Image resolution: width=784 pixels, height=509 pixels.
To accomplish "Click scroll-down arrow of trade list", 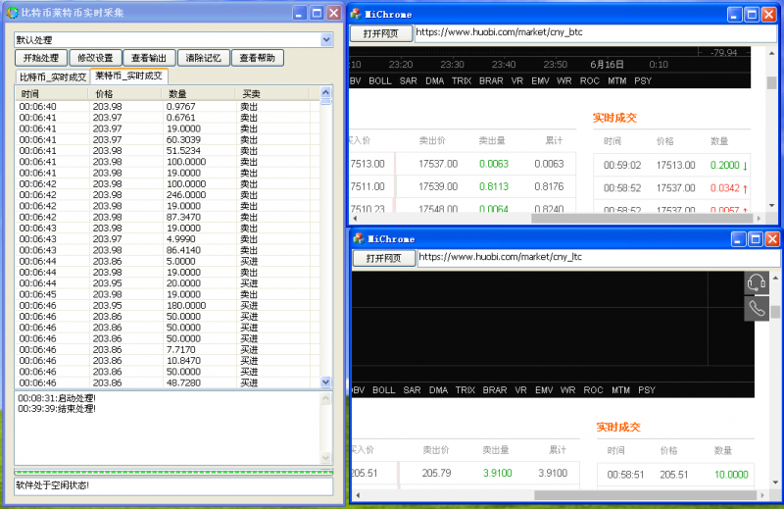I will click(326, 382).
